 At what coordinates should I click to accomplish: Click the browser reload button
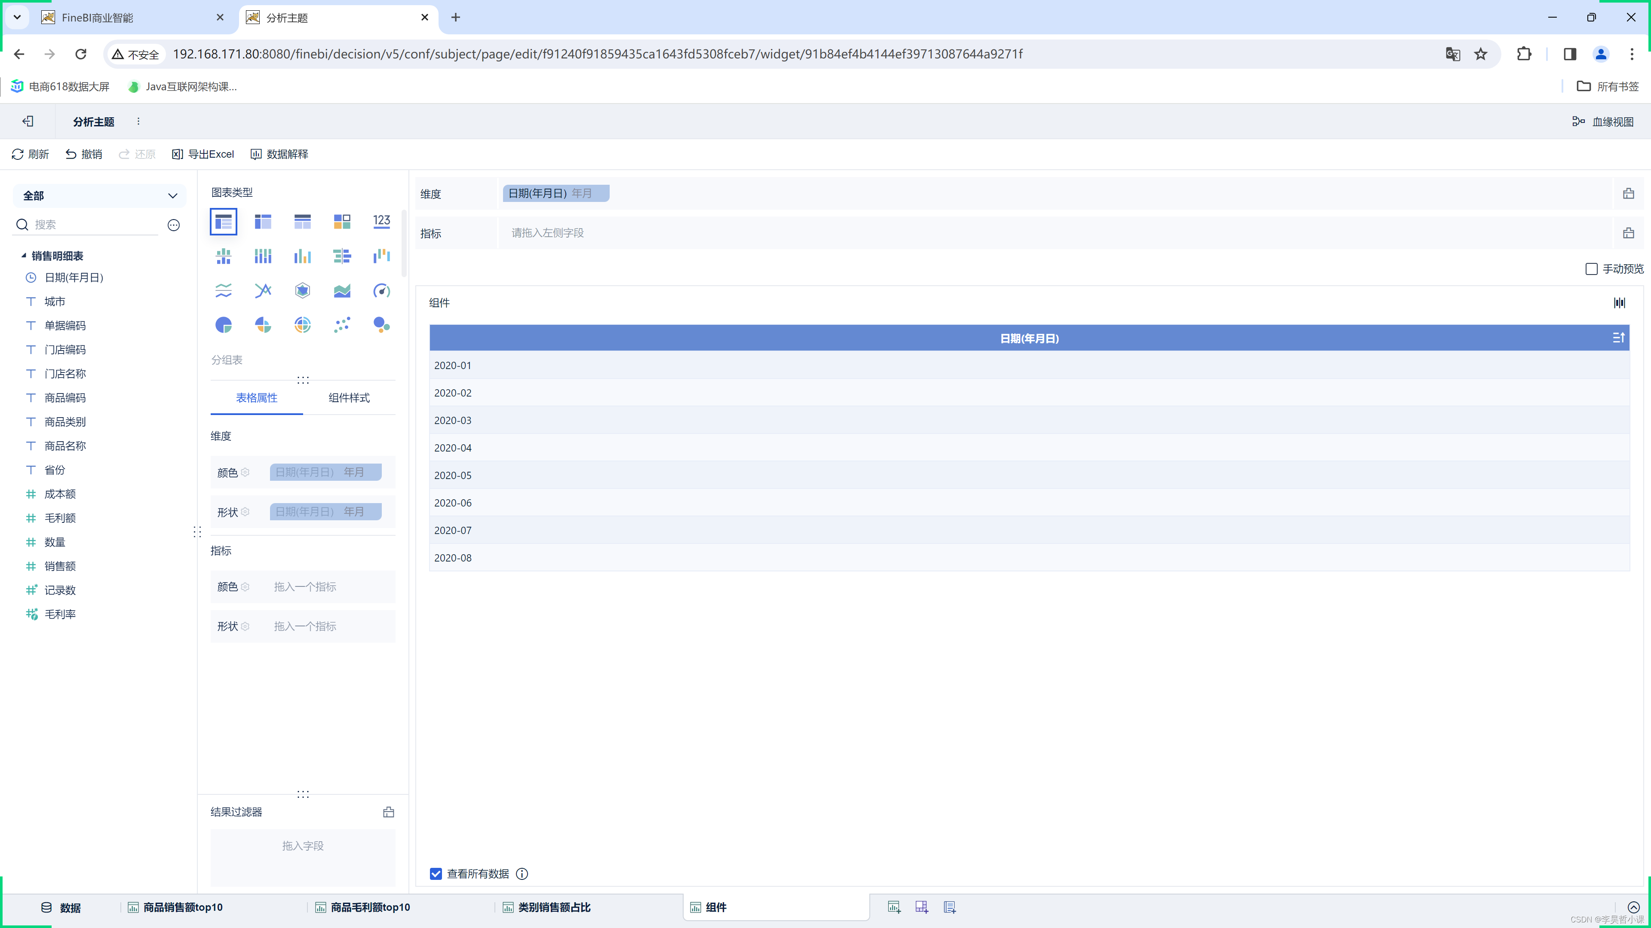(x=81, y=54)
